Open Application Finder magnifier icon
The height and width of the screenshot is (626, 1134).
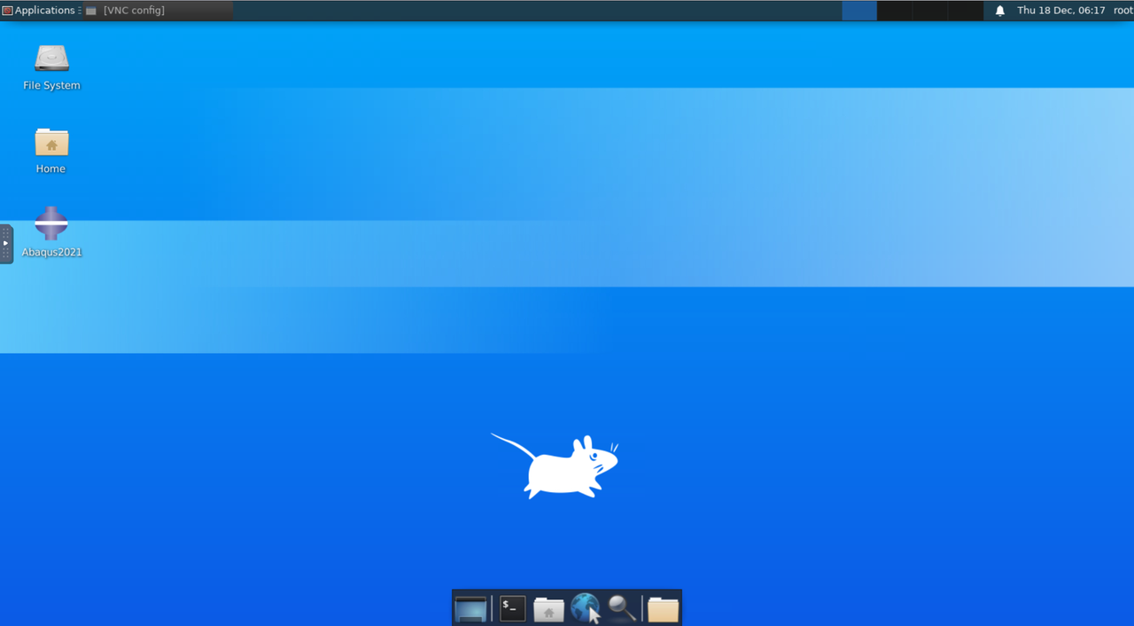[x=622, y=608]
